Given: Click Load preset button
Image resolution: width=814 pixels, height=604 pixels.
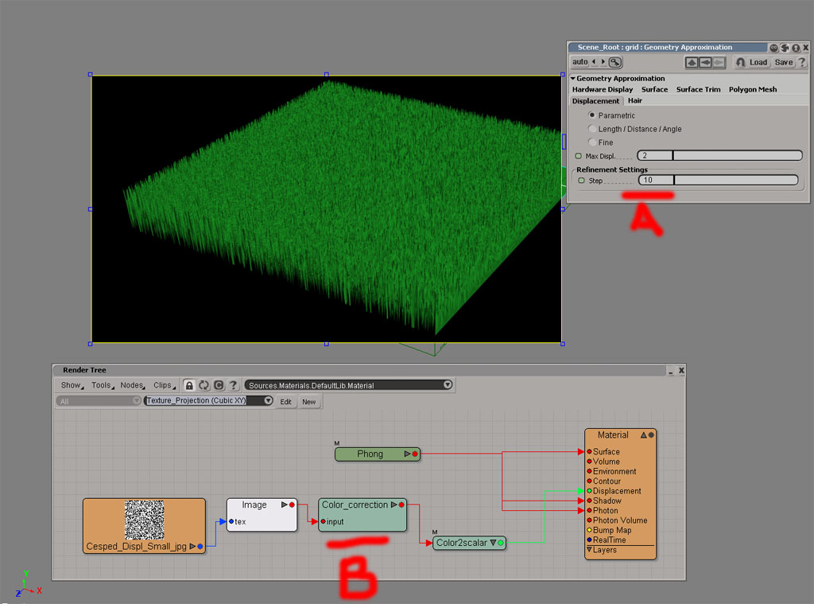Looking at the screenshot, I should pos(758,62).
